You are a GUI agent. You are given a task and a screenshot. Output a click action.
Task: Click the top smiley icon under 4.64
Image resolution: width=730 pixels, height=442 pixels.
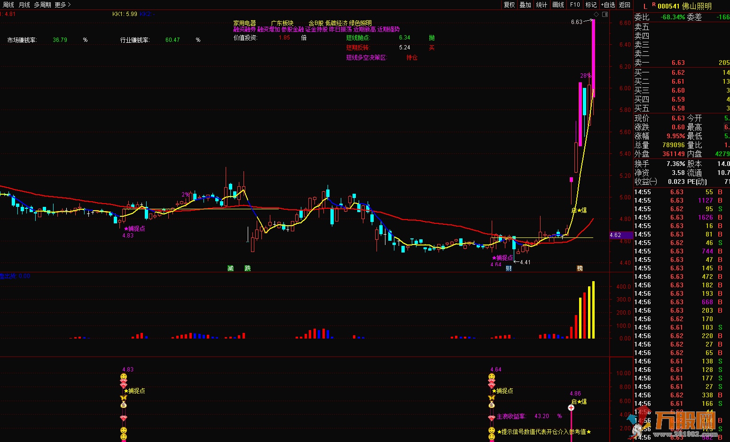[x=492, y=377]
